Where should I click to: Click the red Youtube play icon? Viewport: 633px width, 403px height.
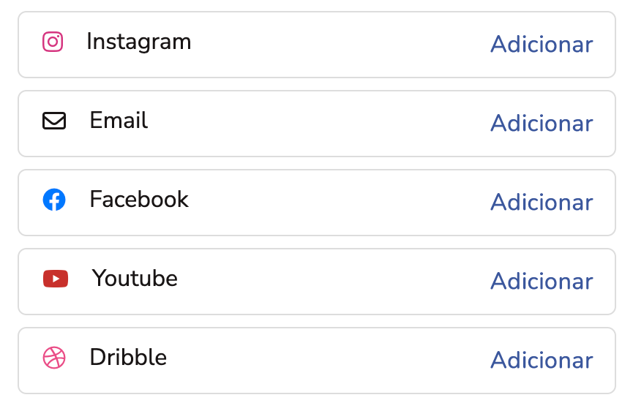click(x=56, y=279)
